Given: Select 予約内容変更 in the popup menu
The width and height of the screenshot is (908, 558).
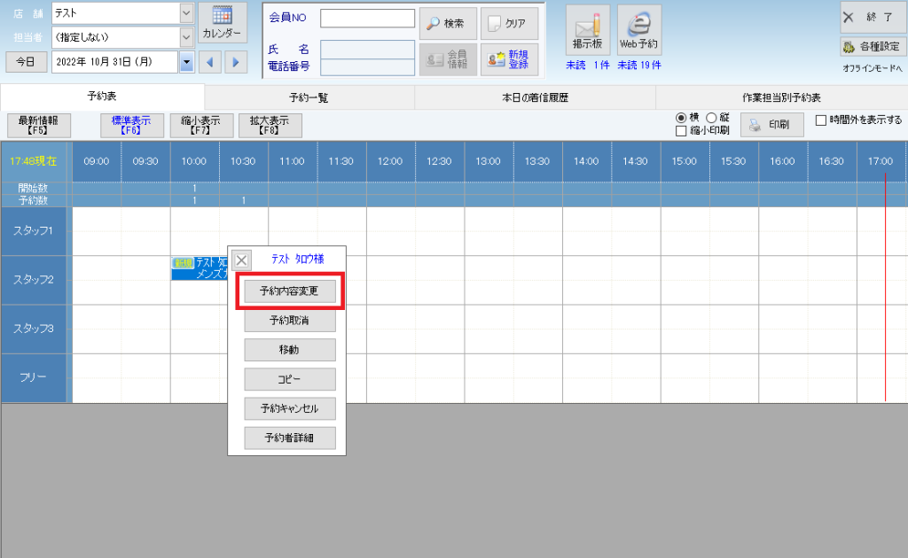Looking at the screenshot, I should [x=290, y=291].
